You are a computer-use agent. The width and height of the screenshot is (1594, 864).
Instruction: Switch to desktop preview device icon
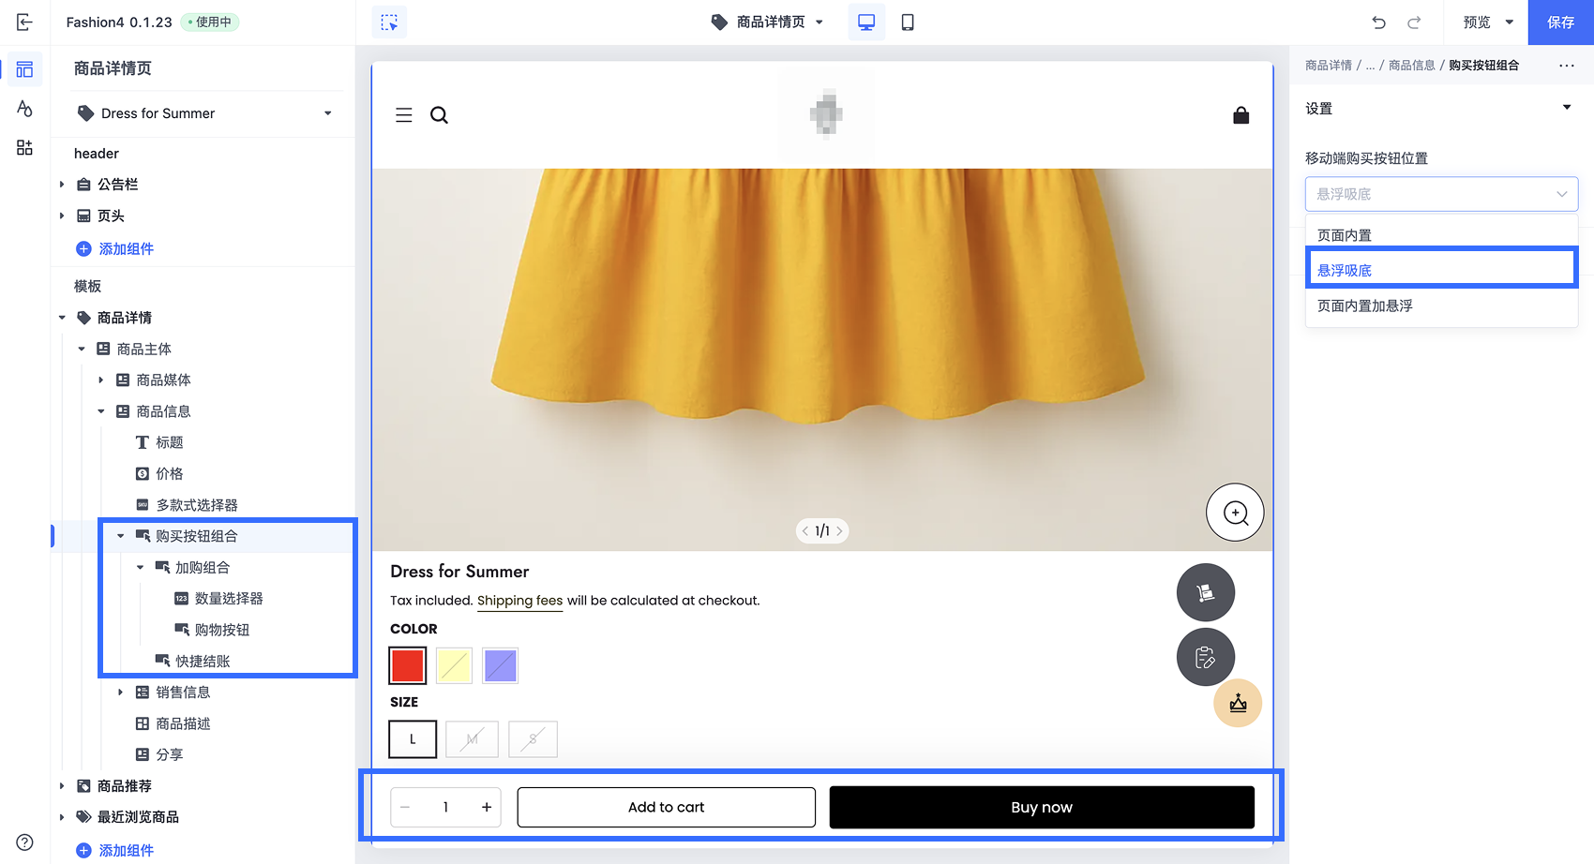pos(865,22)
